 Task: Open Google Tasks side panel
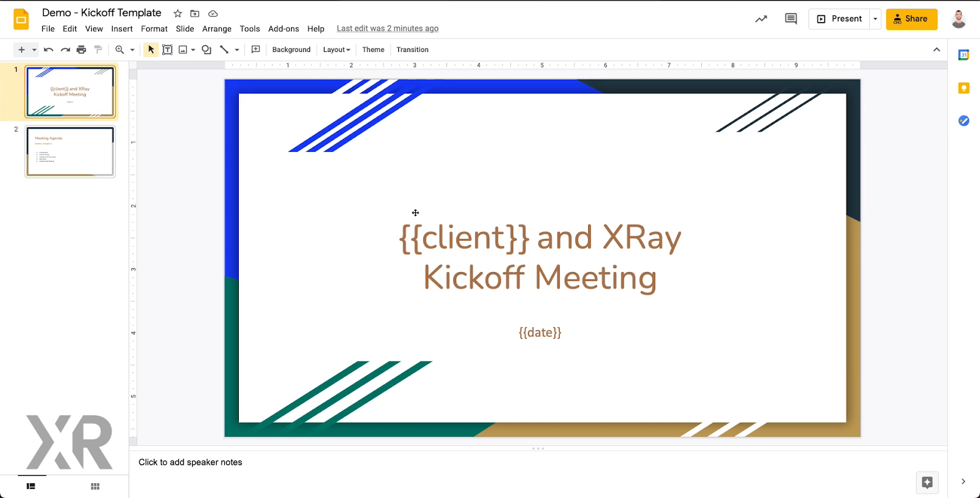pos(963,121)
